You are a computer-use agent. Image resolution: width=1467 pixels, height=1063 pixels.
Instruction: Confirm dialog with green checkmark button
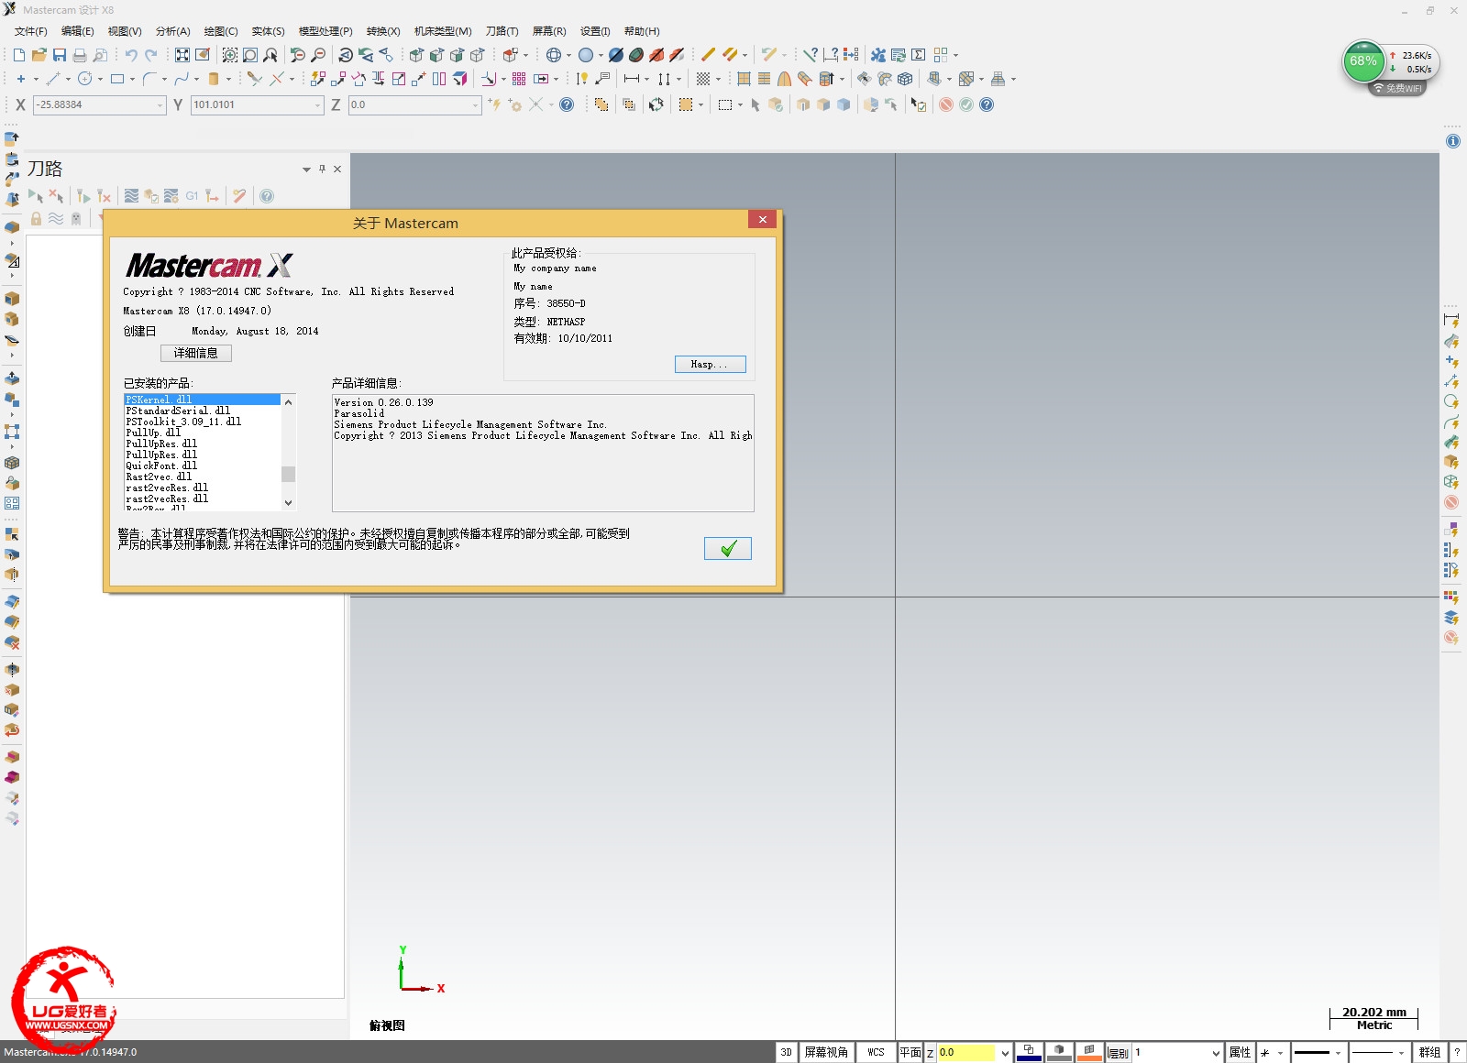(x=728, y=548)
